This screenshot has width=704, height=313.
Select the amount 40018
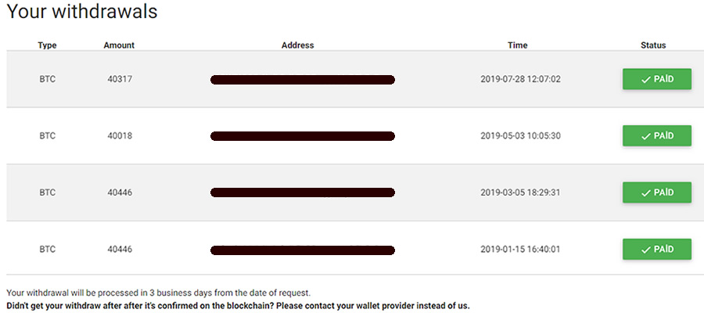click(x=120, y=135)
